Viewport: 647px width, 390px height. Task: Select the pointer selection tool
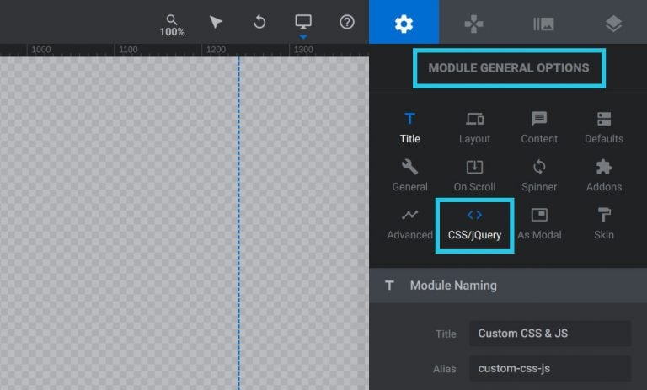coord(216,22)
